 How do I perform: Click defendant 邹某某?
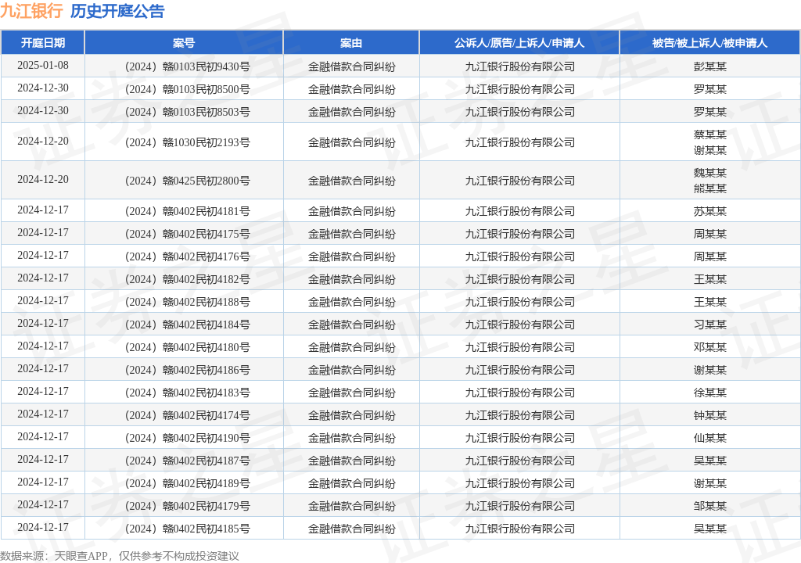pos(710,506)
